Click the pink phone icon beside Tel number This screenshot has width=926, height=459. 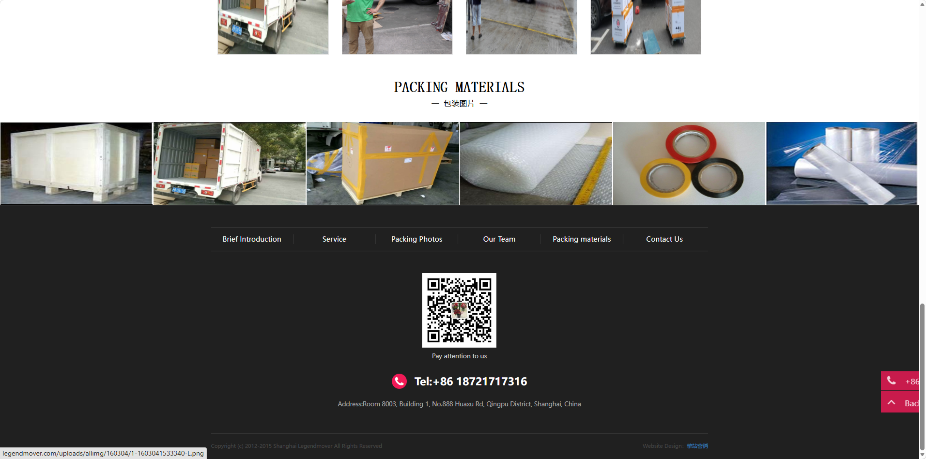coord(399,381)
